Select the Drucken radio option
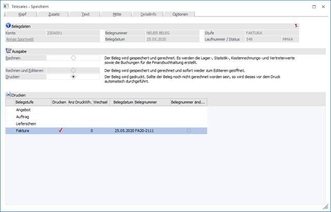Image resolution: width=331 pixels, height=212 pixels. coord(73,76)
